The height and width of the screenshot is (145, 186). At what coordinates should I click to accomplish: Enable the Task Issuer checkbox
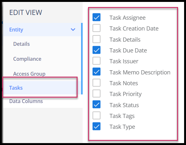click(96, 61)
